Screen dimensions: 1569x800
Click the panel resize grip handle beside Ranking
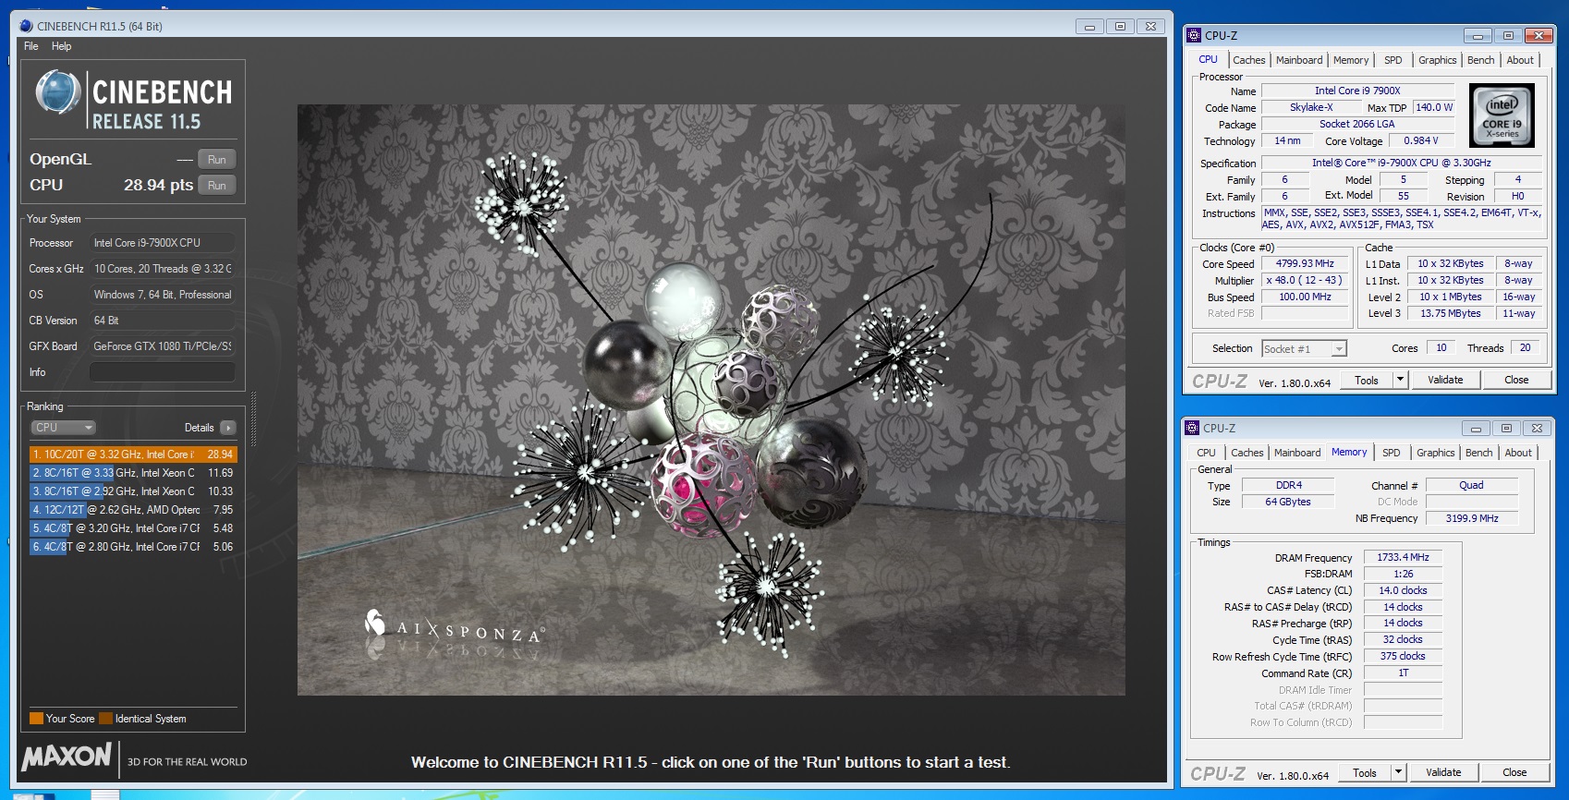252,418
